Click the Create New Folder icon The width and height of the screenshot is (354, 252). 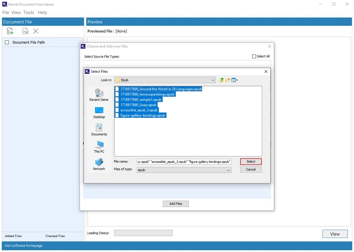227,80
